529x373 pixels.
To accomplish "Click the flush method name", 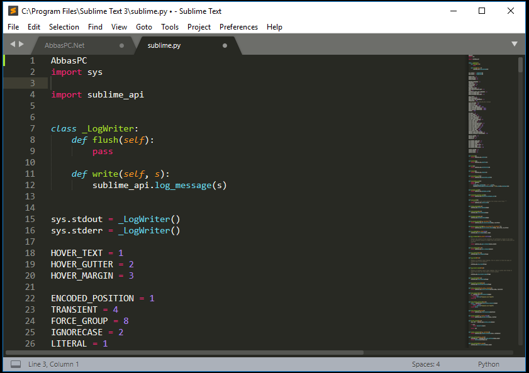I will tap(105, 140).
